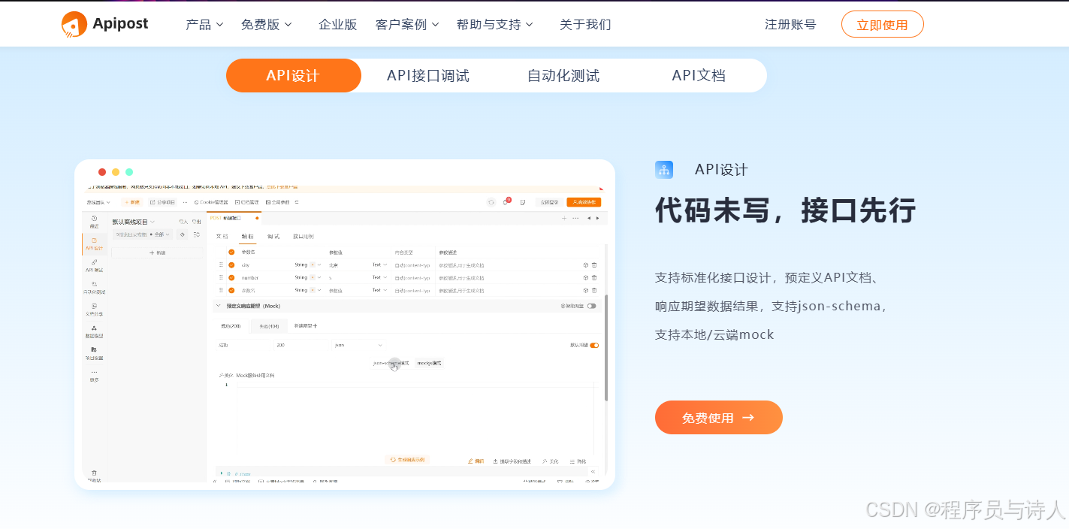Switch to API接口调试 tab

click(428, 76)
